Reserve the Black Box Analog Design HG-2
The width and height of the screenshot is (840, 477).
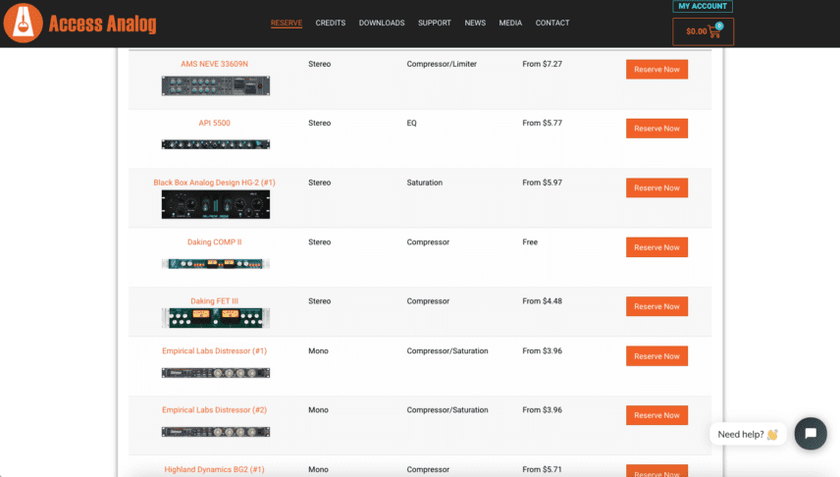(656, 188)
